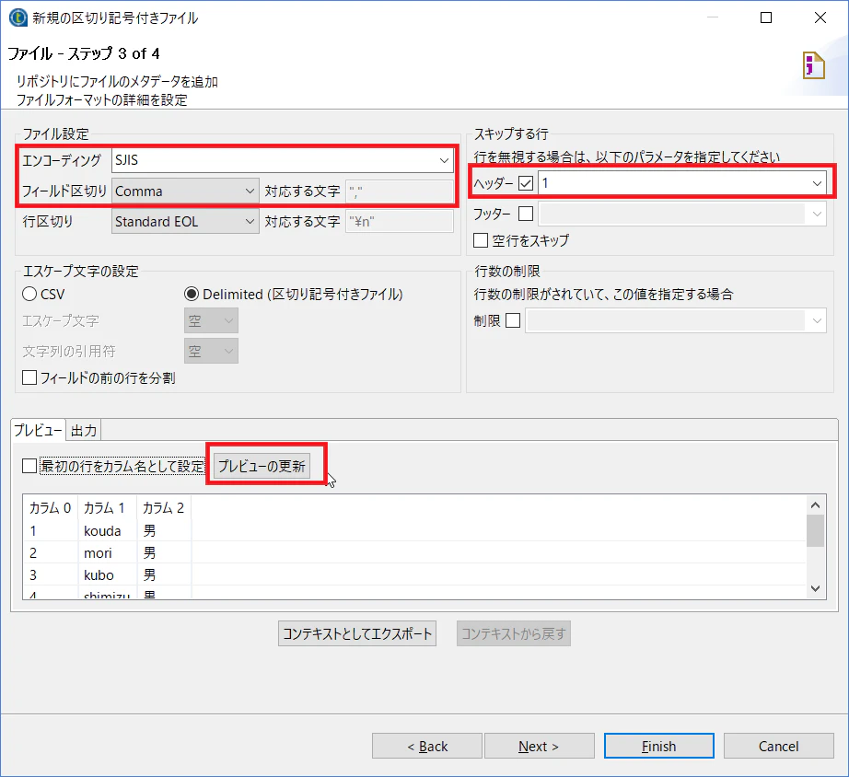
Task: Maximize the wizard window
Action: (x=766, y=17)
